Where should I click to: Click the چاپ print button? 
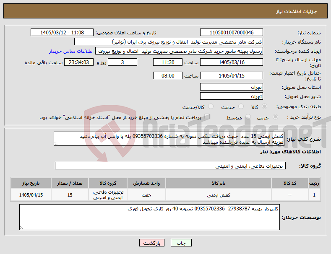[x=181, y=243]
